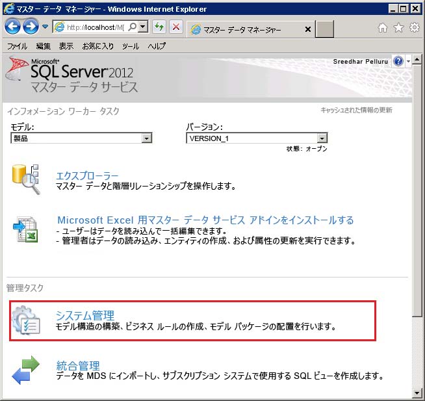
Task: Click the システム管理 gear checklist icon
Action: 26,320
